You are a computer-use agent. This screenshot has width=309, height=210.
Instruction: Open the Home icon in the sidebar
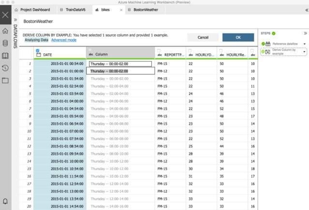point(5,31)
